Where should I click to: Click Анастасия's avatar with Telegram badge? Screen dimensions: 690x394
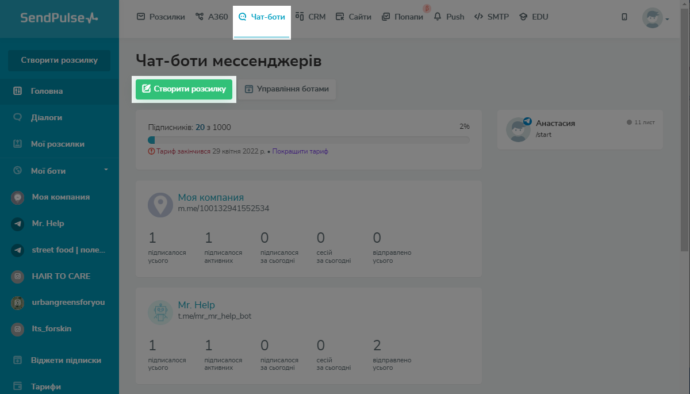[x=518, y=129]
